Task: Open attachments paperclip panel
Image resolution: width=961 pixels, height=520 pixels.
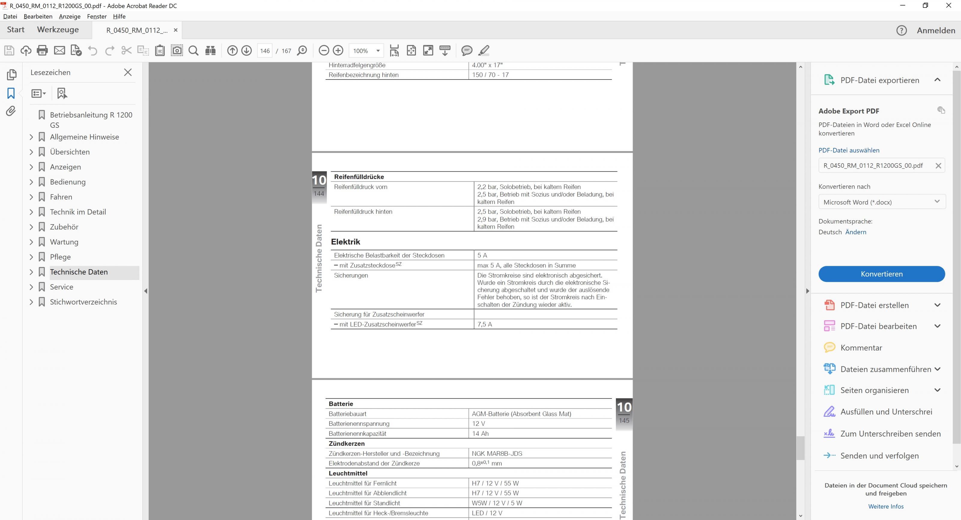Action: tap(11, 111)
